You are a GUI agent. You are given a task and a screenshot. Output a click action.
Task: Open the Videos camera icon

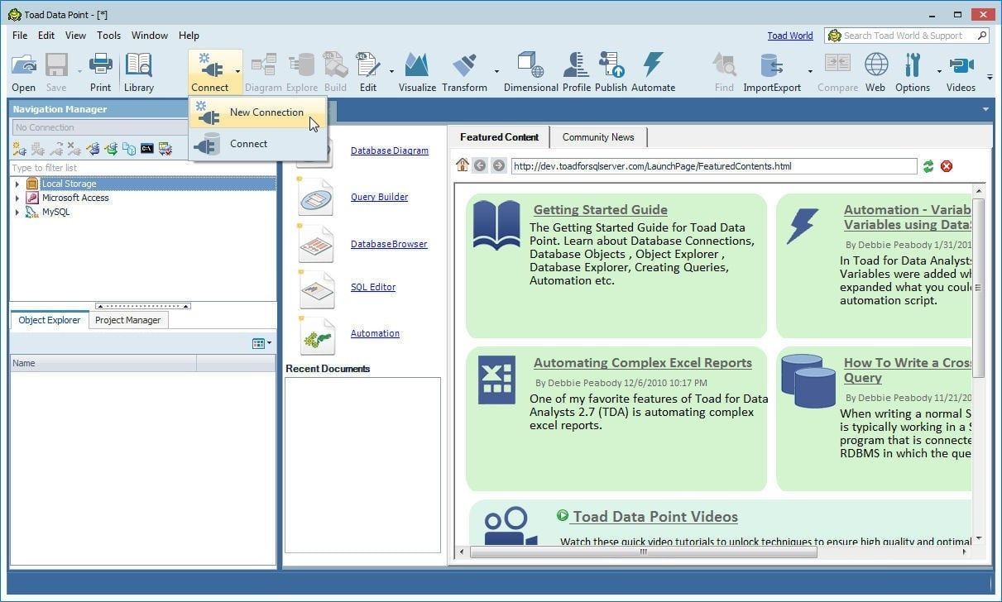point(961,65)
